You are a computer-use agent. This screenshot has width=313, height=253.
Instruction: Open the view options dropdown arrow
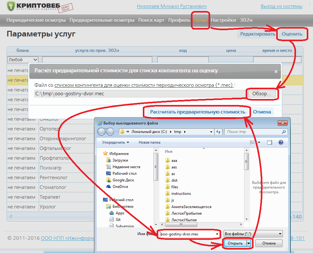tap(259, 142)
